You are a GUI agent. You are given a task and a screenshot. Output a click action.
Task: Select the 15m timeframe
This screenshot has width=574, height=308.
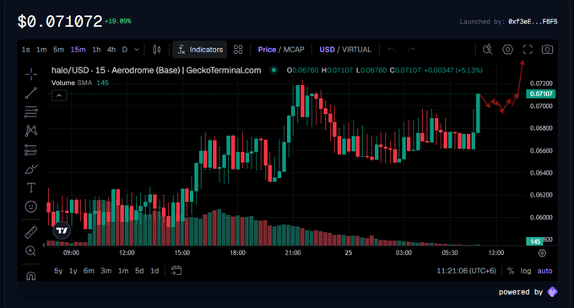point(78,50)
